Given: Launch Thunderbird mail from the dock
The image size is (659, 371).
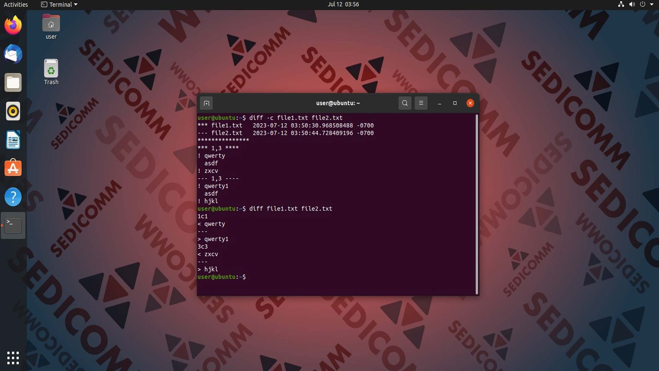Looking at the screenshot, I should [13, 54].
